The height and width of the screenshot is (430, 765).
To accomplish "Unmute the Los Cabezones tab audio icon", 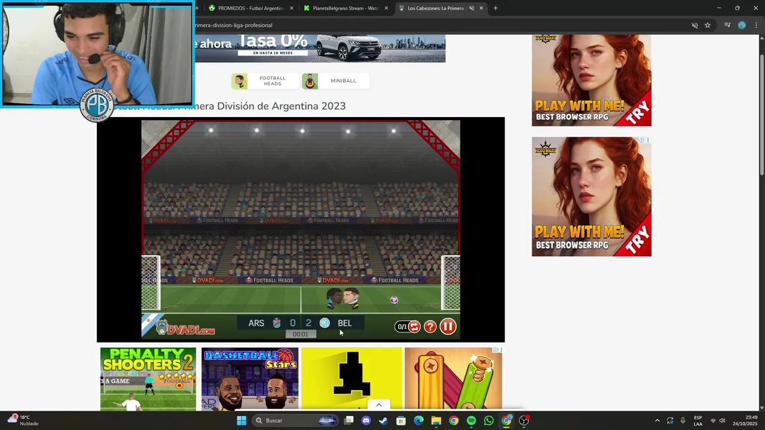I will tap(471, 8).
